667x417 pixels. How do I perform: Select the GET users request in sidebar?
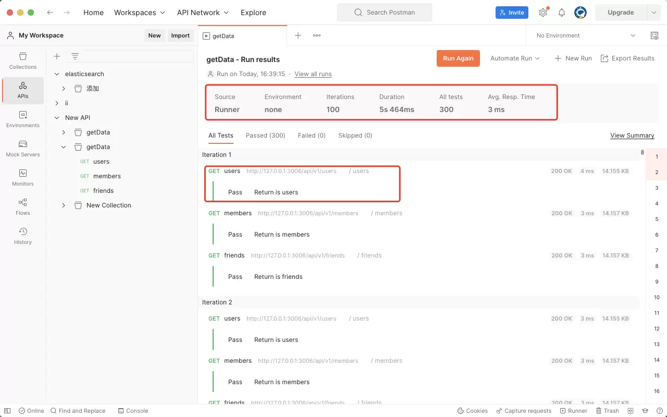pyautogui.click(x=101, y=162)
